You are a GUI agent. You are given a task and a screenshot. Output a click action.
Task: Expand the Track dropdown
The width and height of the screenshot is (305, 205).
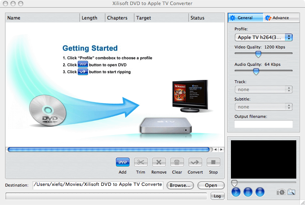pyautogui.click(x=263, y=89)
